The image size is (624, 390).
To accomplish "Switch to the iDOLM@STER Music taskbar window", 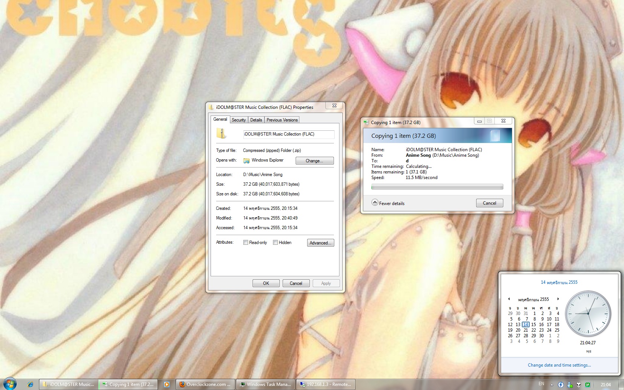I will point(69,384).
